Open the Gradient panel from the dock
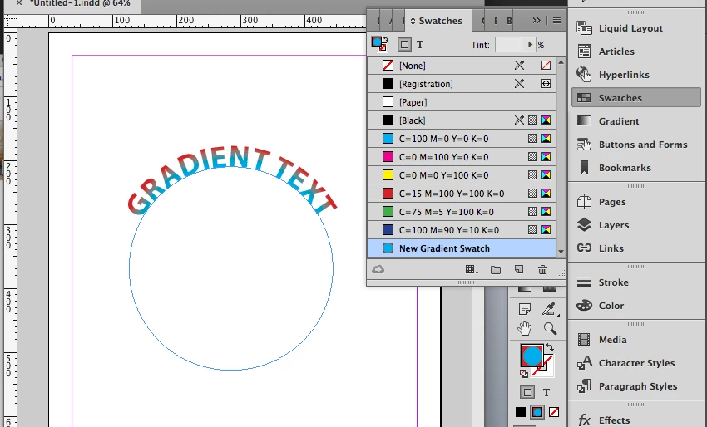This screenshot has width=707, height=427. pos(636,121)
